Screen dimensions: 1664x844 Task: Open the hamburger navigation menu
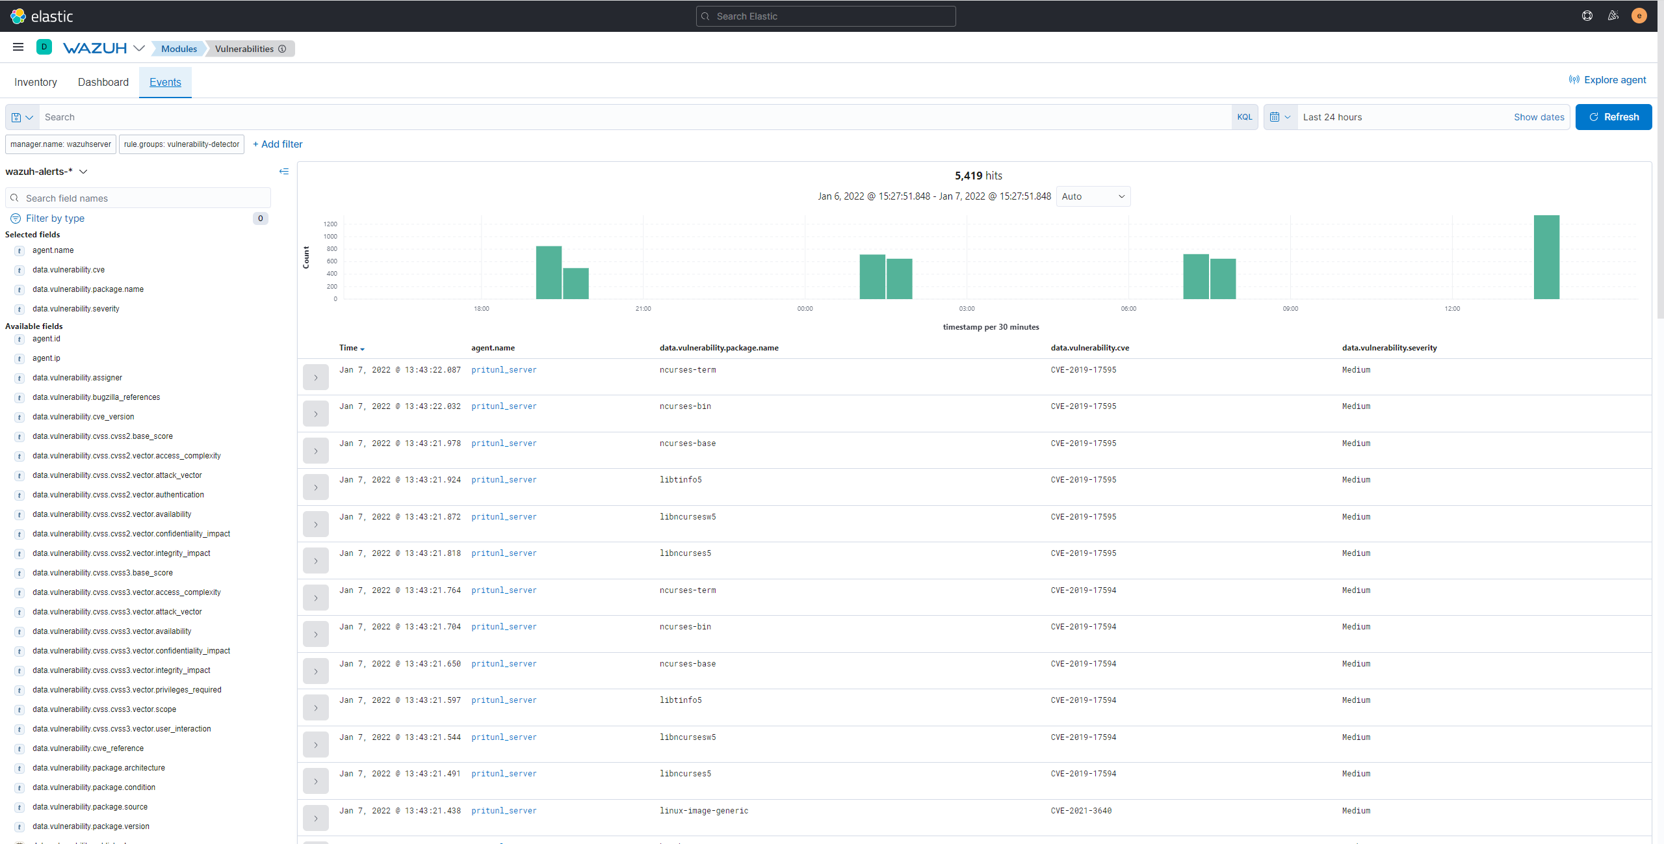click(x=18, y=47)
